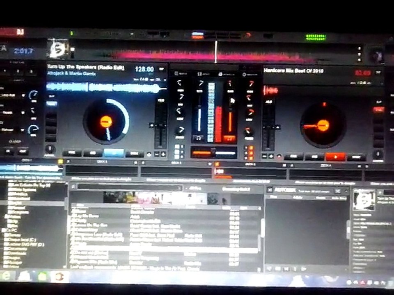Click the third effect knob on left deck
The width and height of the screenshot is (394, 295).
(33, 129)
